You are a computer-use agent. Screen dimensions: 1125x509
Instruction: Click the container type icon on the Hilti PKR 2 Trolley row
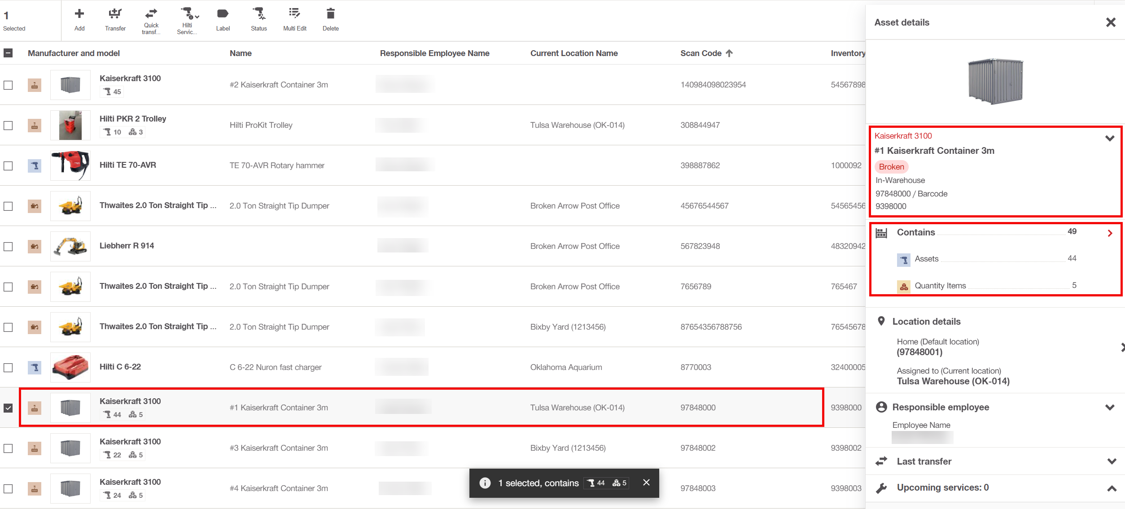coord(35,126)
